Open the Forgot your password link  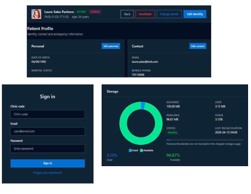click(47, 173)
